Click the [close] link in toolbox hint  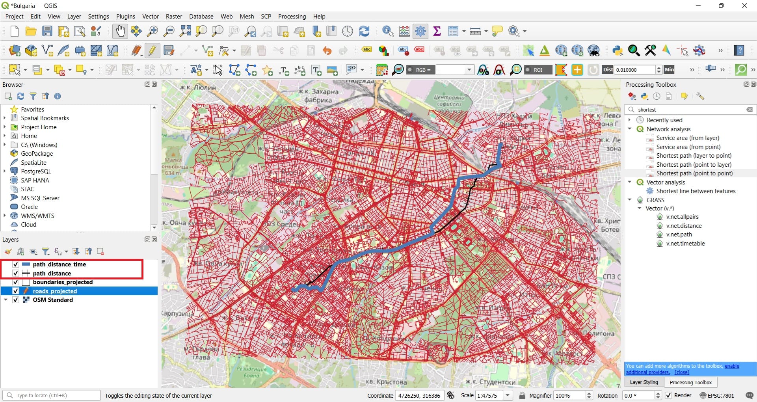pos(682,372)
